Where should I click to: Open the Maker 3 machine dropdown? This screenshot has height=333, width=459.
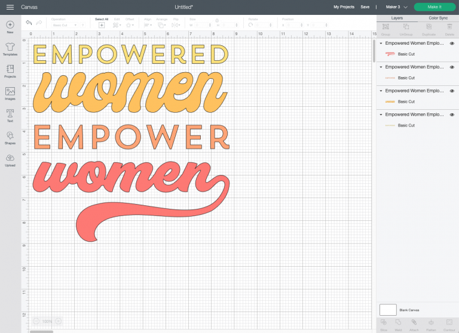(396, 7)
